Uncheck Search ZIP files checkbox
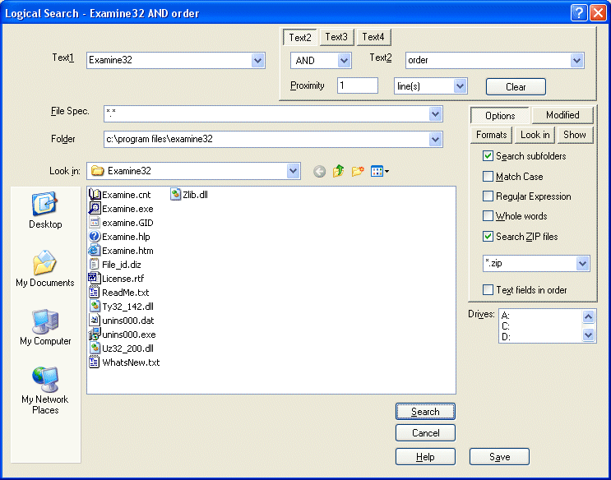611x480 pixels. click(x=488, y=237)
